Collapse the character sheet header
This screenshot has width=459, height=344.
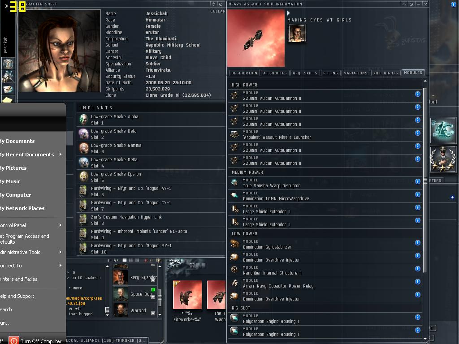point(217,11)
